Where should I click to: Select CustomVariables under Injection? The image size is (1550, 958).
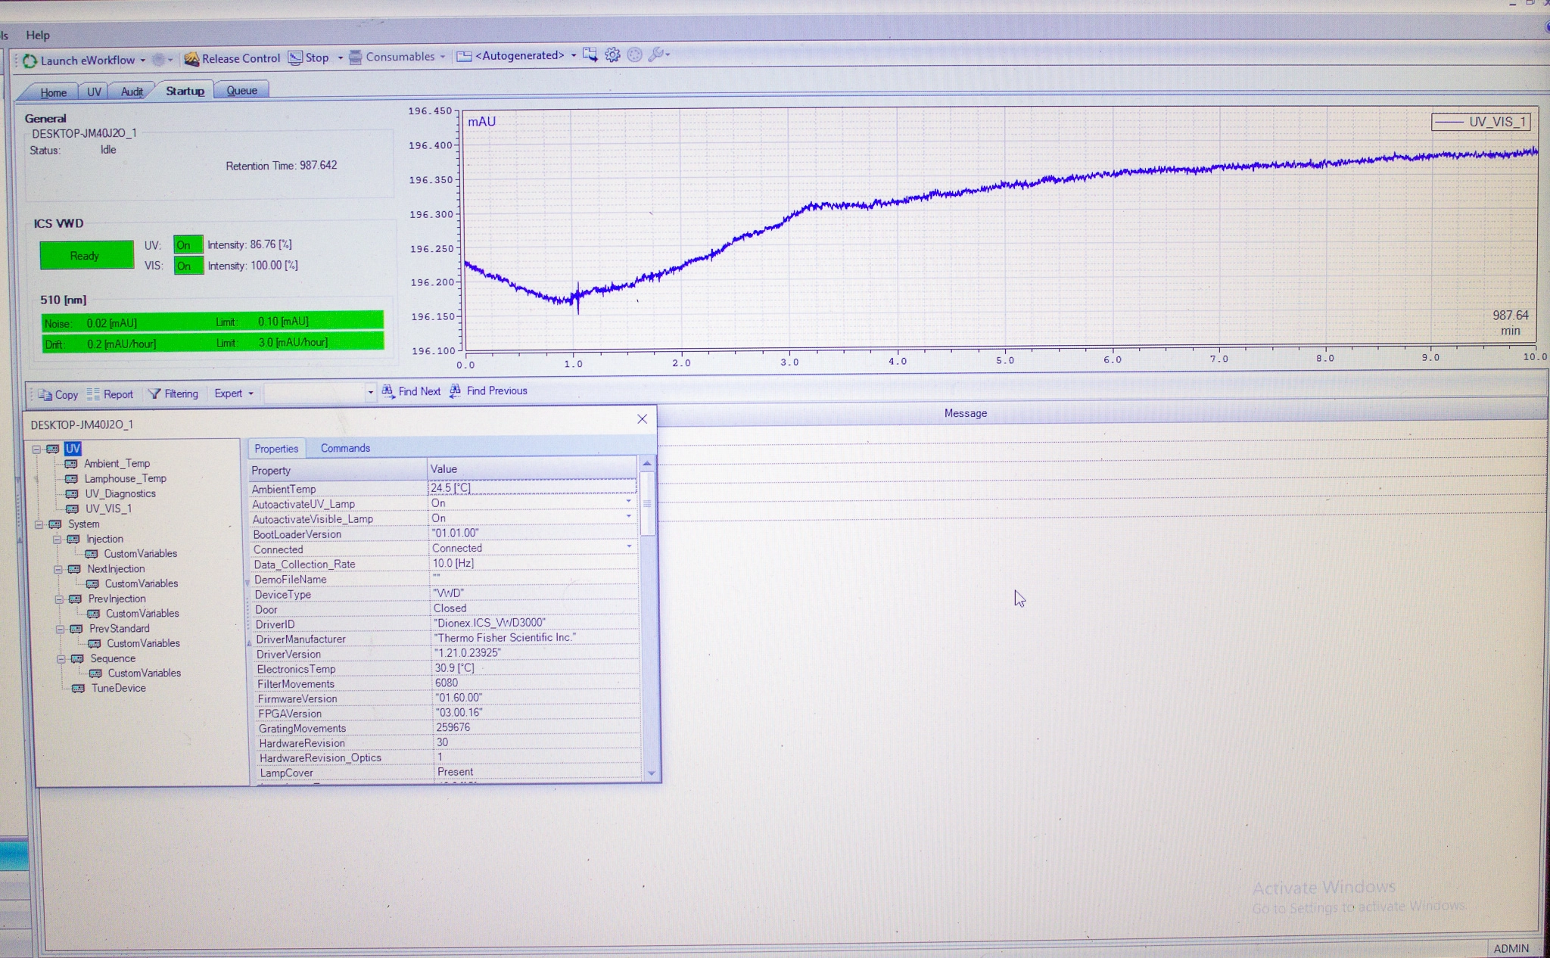140,554
